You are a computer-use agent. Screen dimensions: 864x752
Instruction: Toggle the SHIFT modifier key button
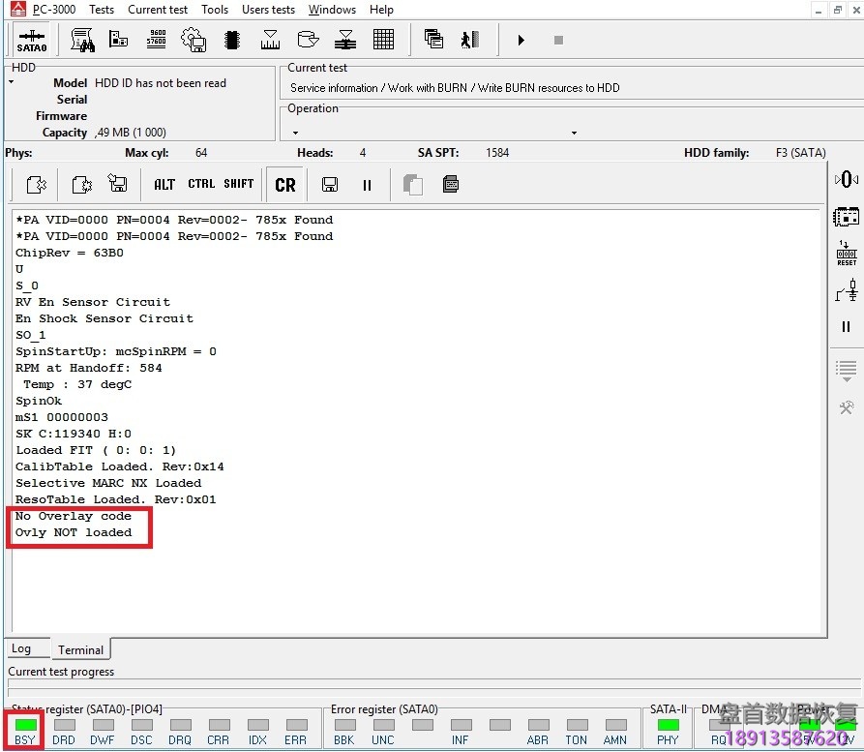239,184
